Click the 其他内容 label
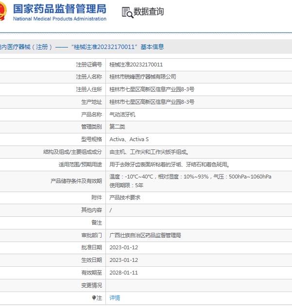The image size is (292, 308). coord(91,210)
